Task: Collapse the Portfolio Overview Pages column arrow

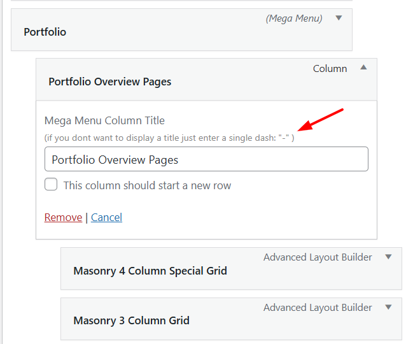Action: (363, 67)
